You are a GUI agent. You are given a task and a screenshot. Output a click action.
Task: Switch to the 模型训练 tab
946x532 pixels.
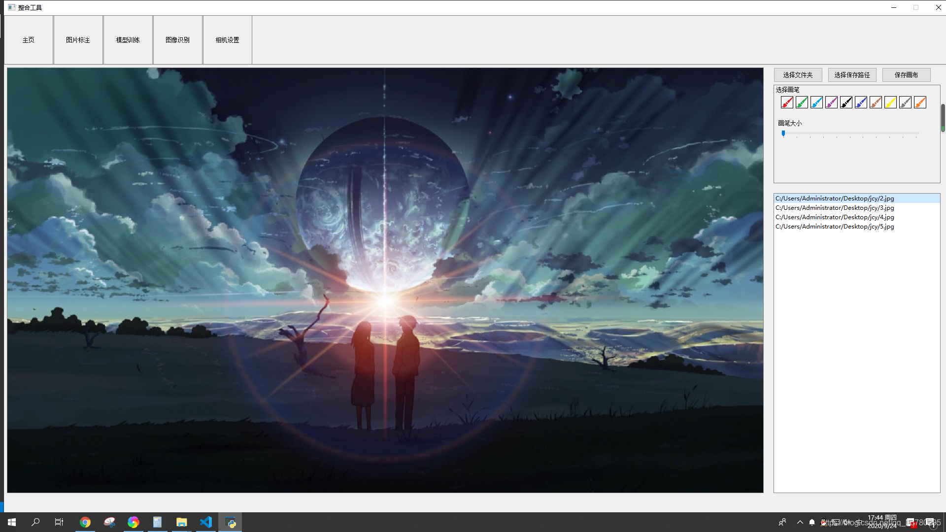pyautogui.click(x=128, y=40)
